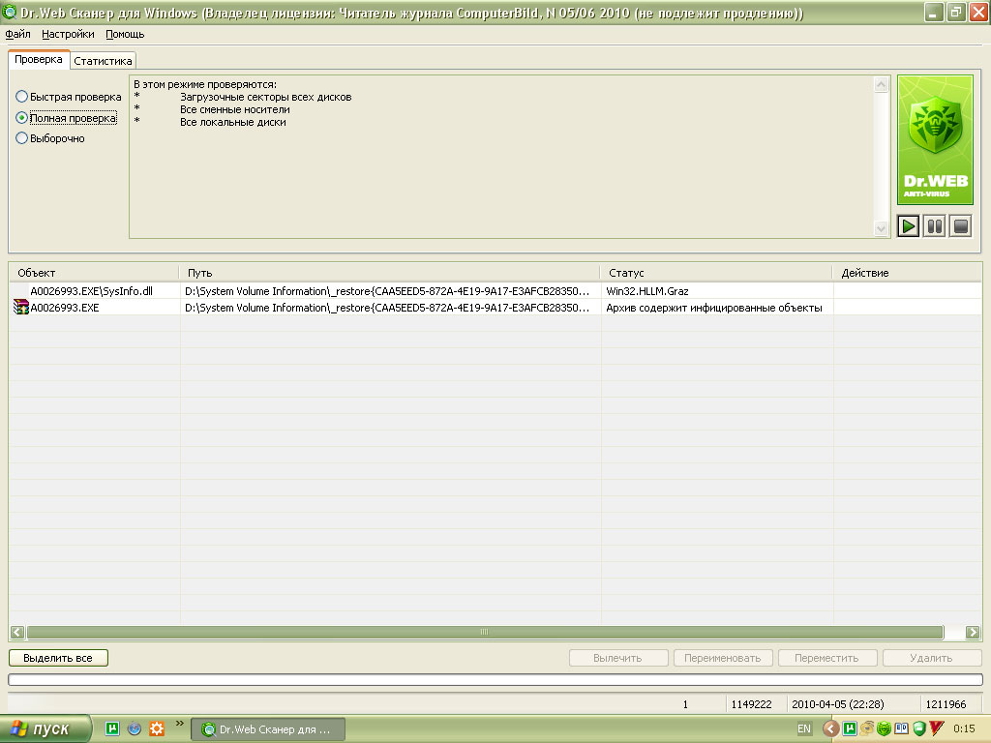Click the Архив содержит инфицированные объекты status
The width and height of the screenshot is (991, 743).
coord(714,308)
